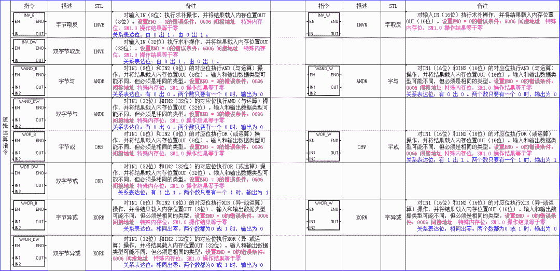Image resolution: width=560 pixels, height=271 pixels.
Task: Open the remarks cell for ORB
Action: coord(191,146)
